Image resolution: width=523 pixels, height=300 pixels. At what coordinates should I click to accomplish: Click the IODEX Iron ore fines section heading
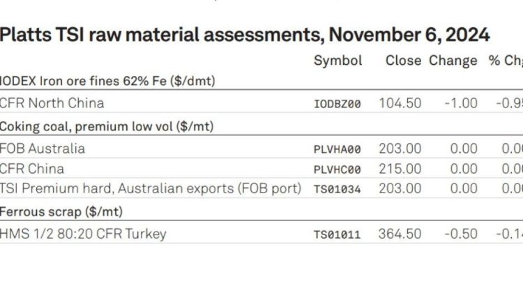pos(107,81)
